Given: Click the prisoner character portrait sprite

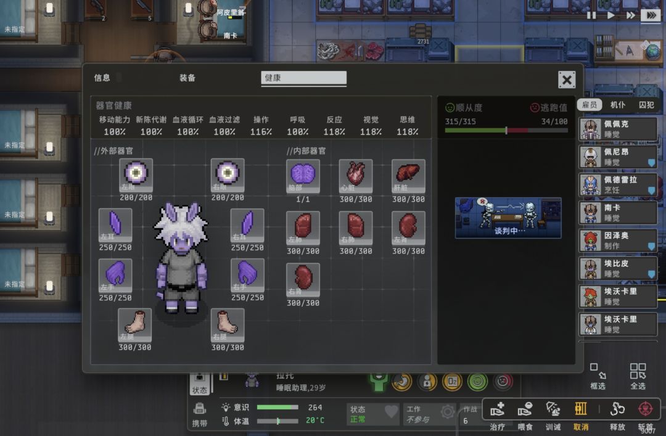Looking at the screenshot, I should pyautogui.click(x=182, y=258).
